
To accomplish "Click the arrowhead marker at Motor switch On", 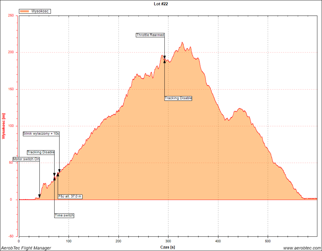I will click(39, 196).
